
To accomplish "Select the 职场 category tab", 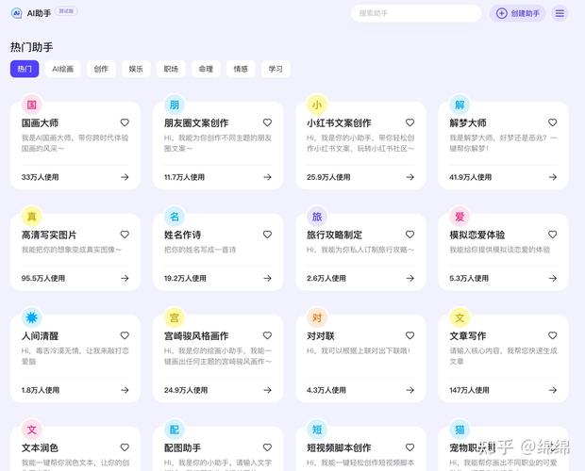I will click(171, 69).
